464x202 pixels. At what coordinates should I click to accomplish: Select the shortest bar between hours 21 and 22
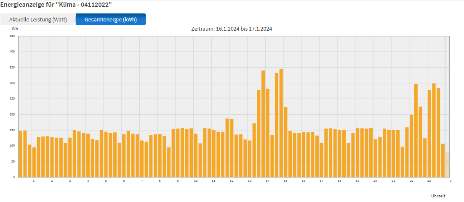click(402, 162)
